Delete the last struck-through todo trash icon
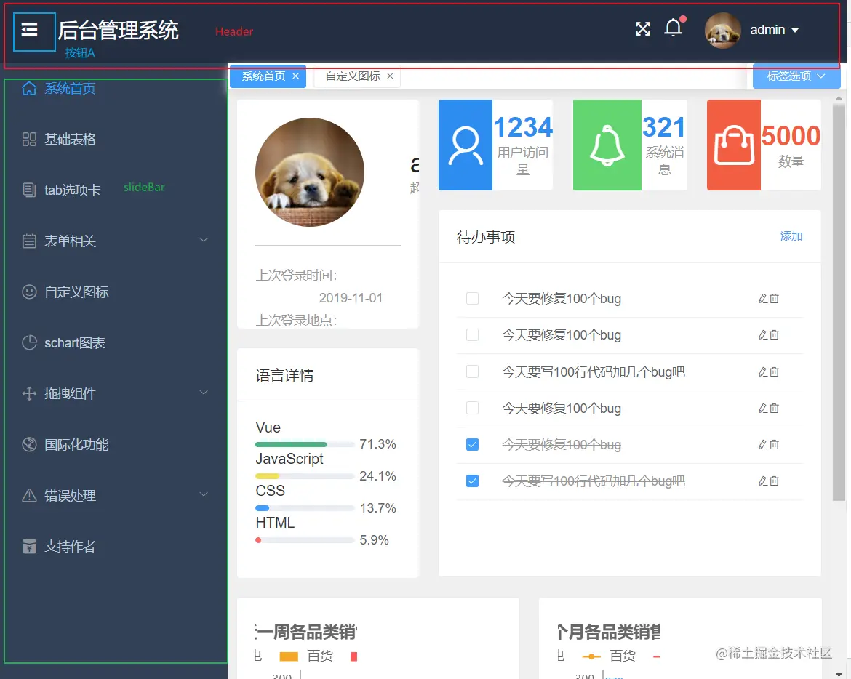851x679 pixels. pyautogui.click(x=775, y=481)
